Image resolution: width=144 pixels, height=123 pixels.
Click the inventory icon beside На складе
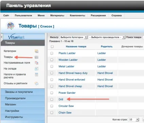tap(36, 69)
